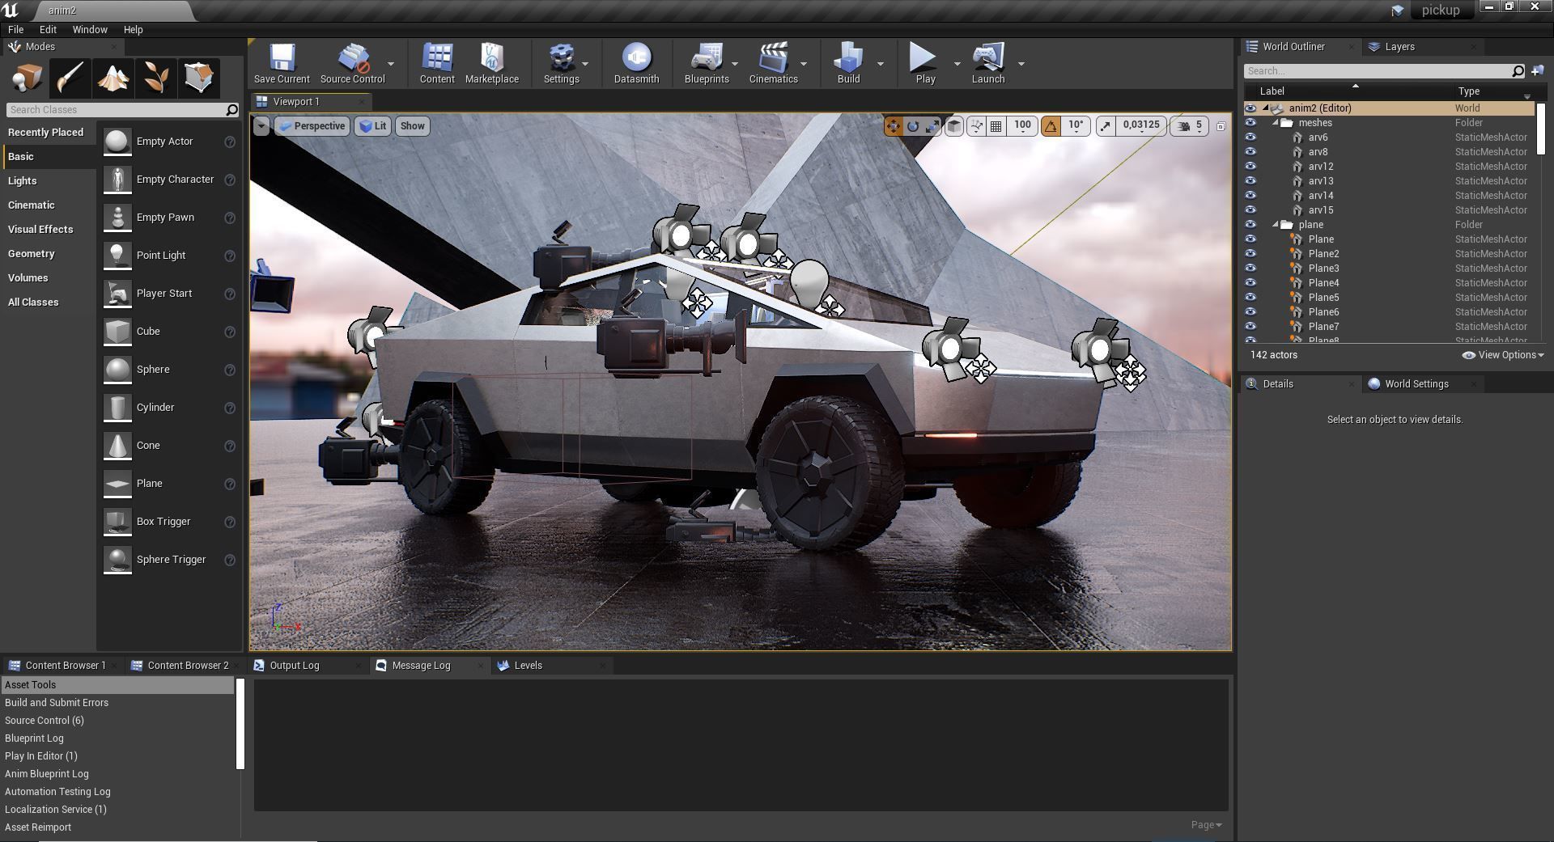
Task: Maximize or restore the viewport
Action: pos(1221,126)
